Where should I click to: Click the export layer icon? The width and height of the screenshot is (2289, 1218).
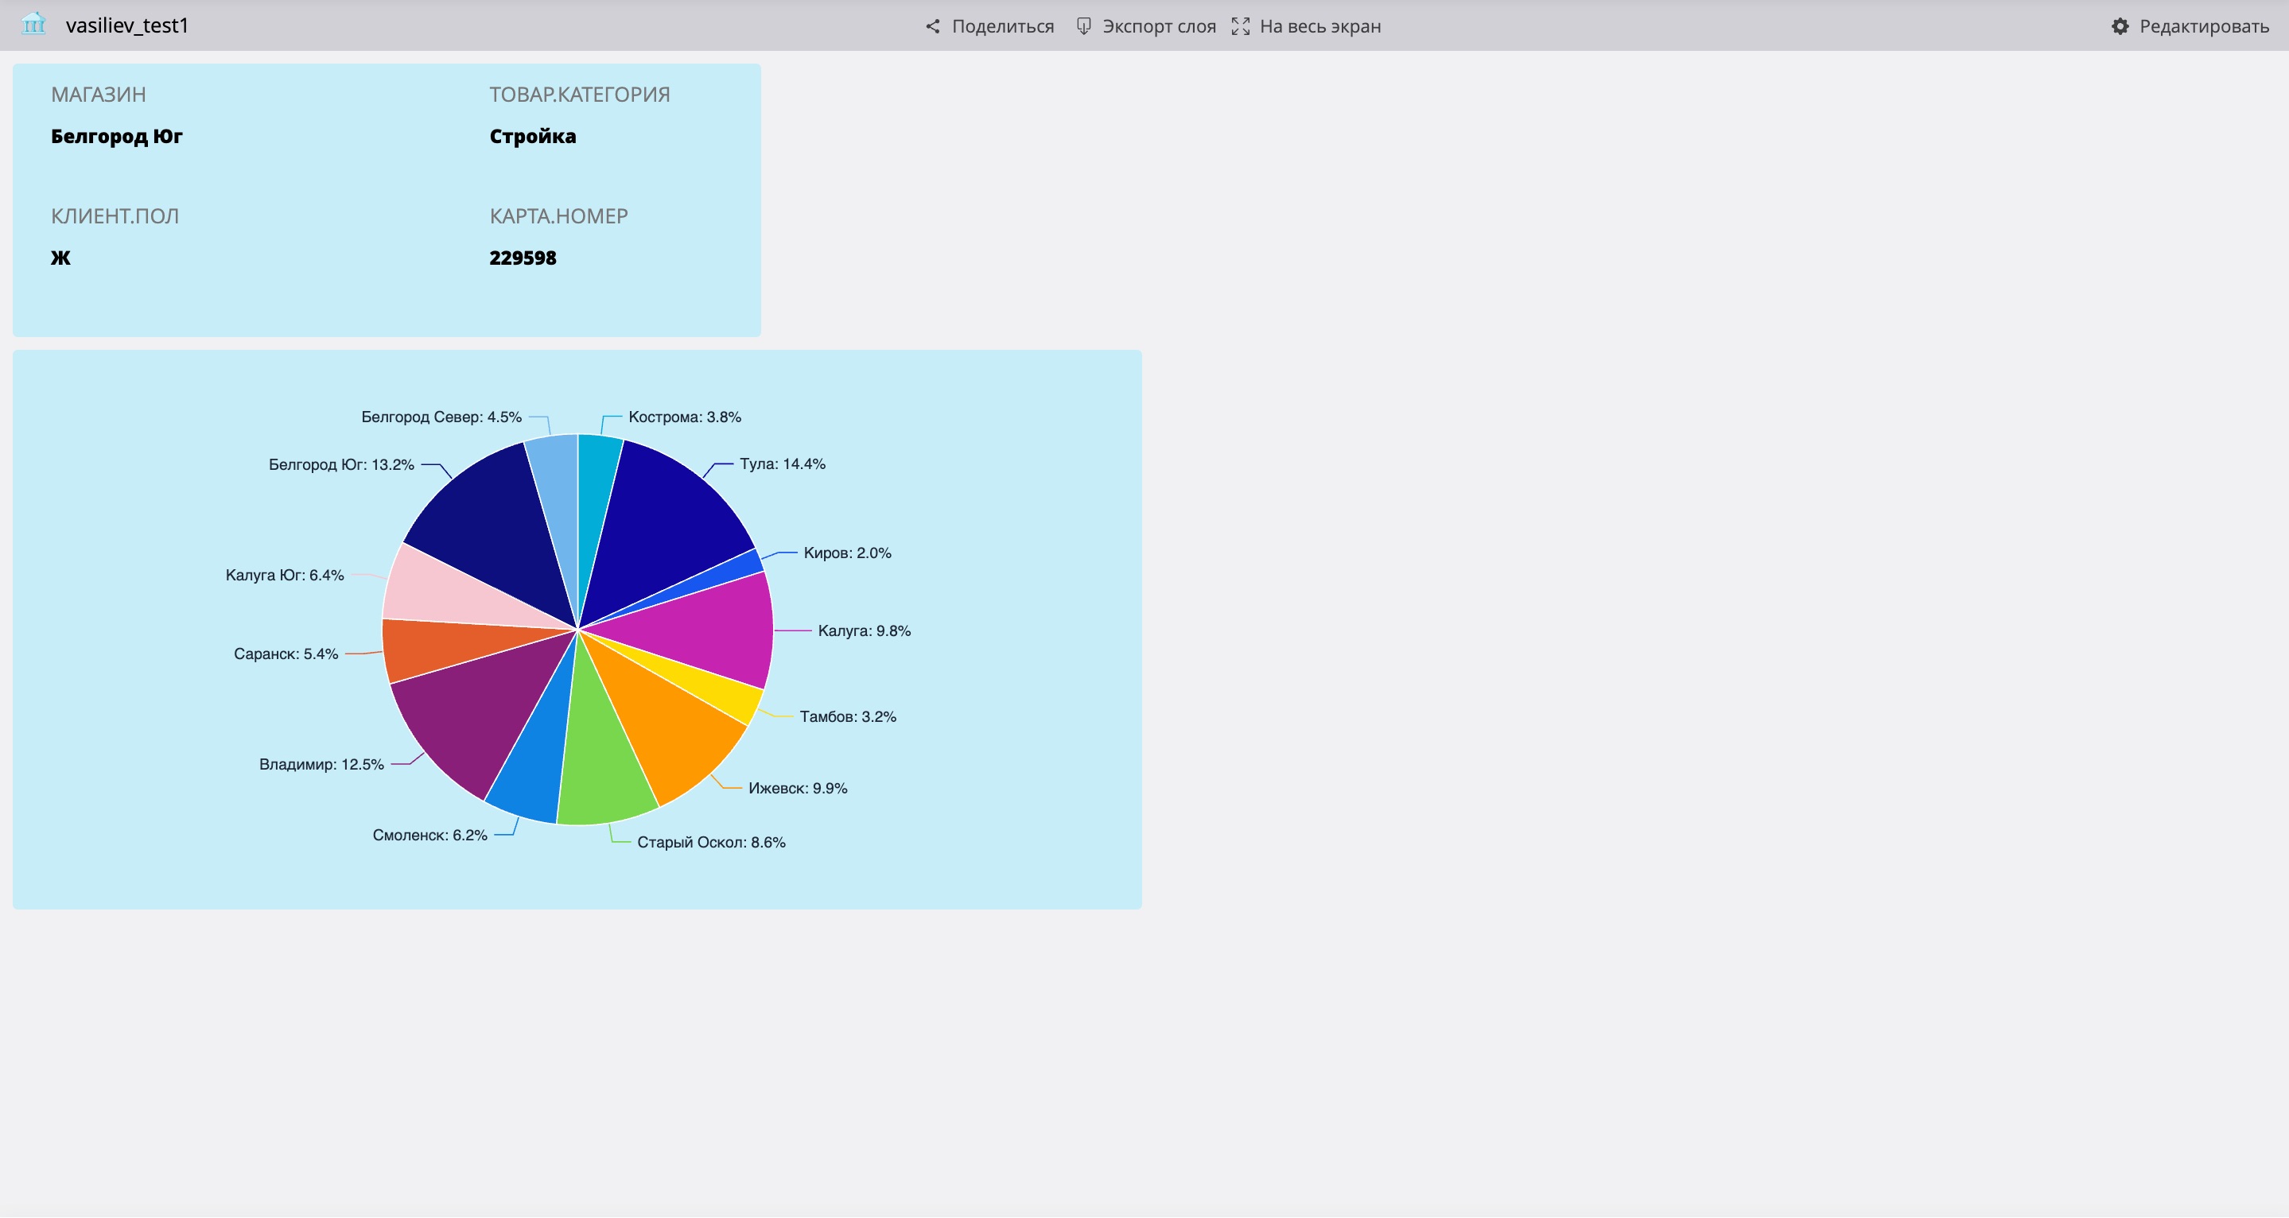coord(1083,25)
